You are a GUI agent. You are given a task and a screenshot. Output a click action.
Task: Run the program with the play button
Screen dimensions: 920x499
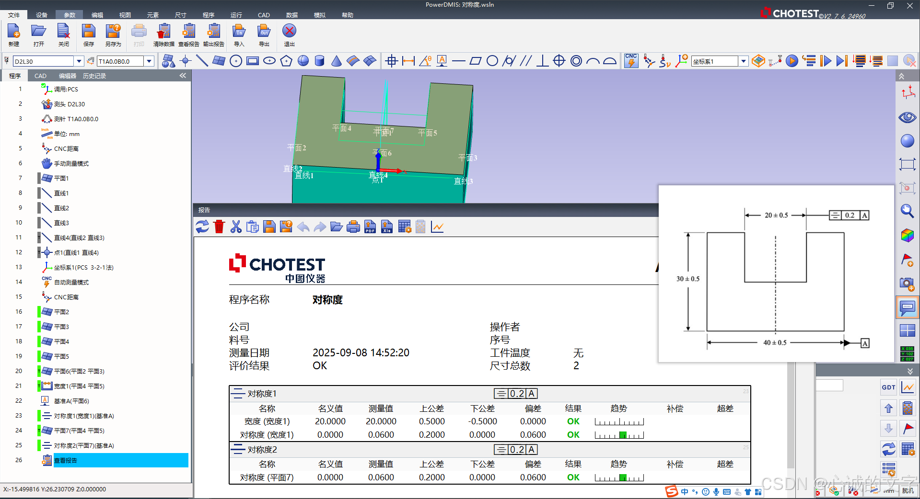[x=792, y=61]
